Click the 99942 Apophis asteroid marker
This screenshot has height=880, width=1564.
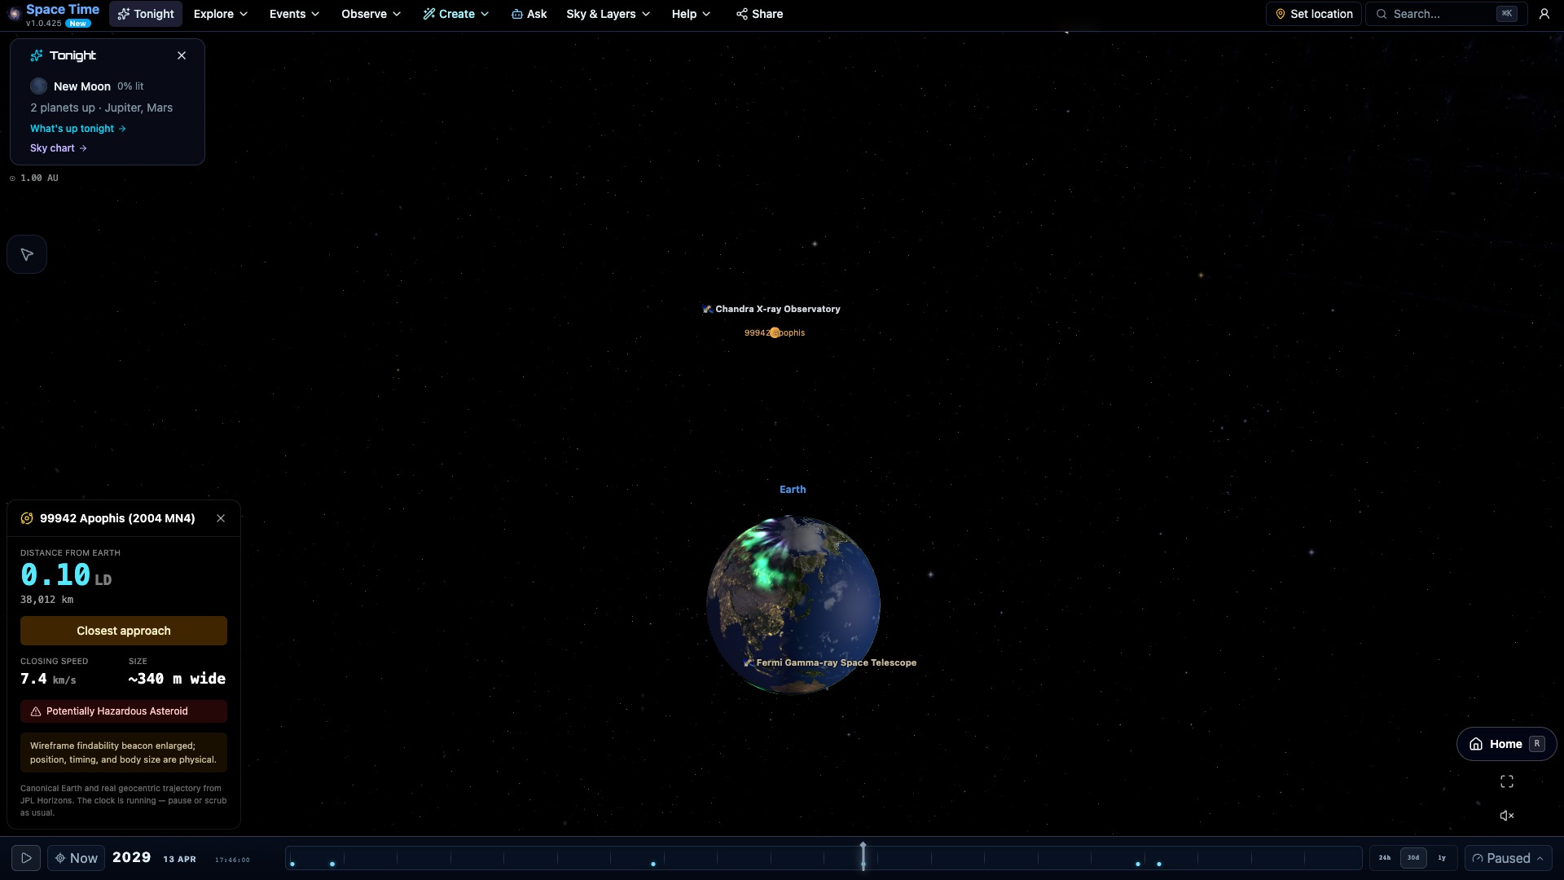[x=775, y=332]
